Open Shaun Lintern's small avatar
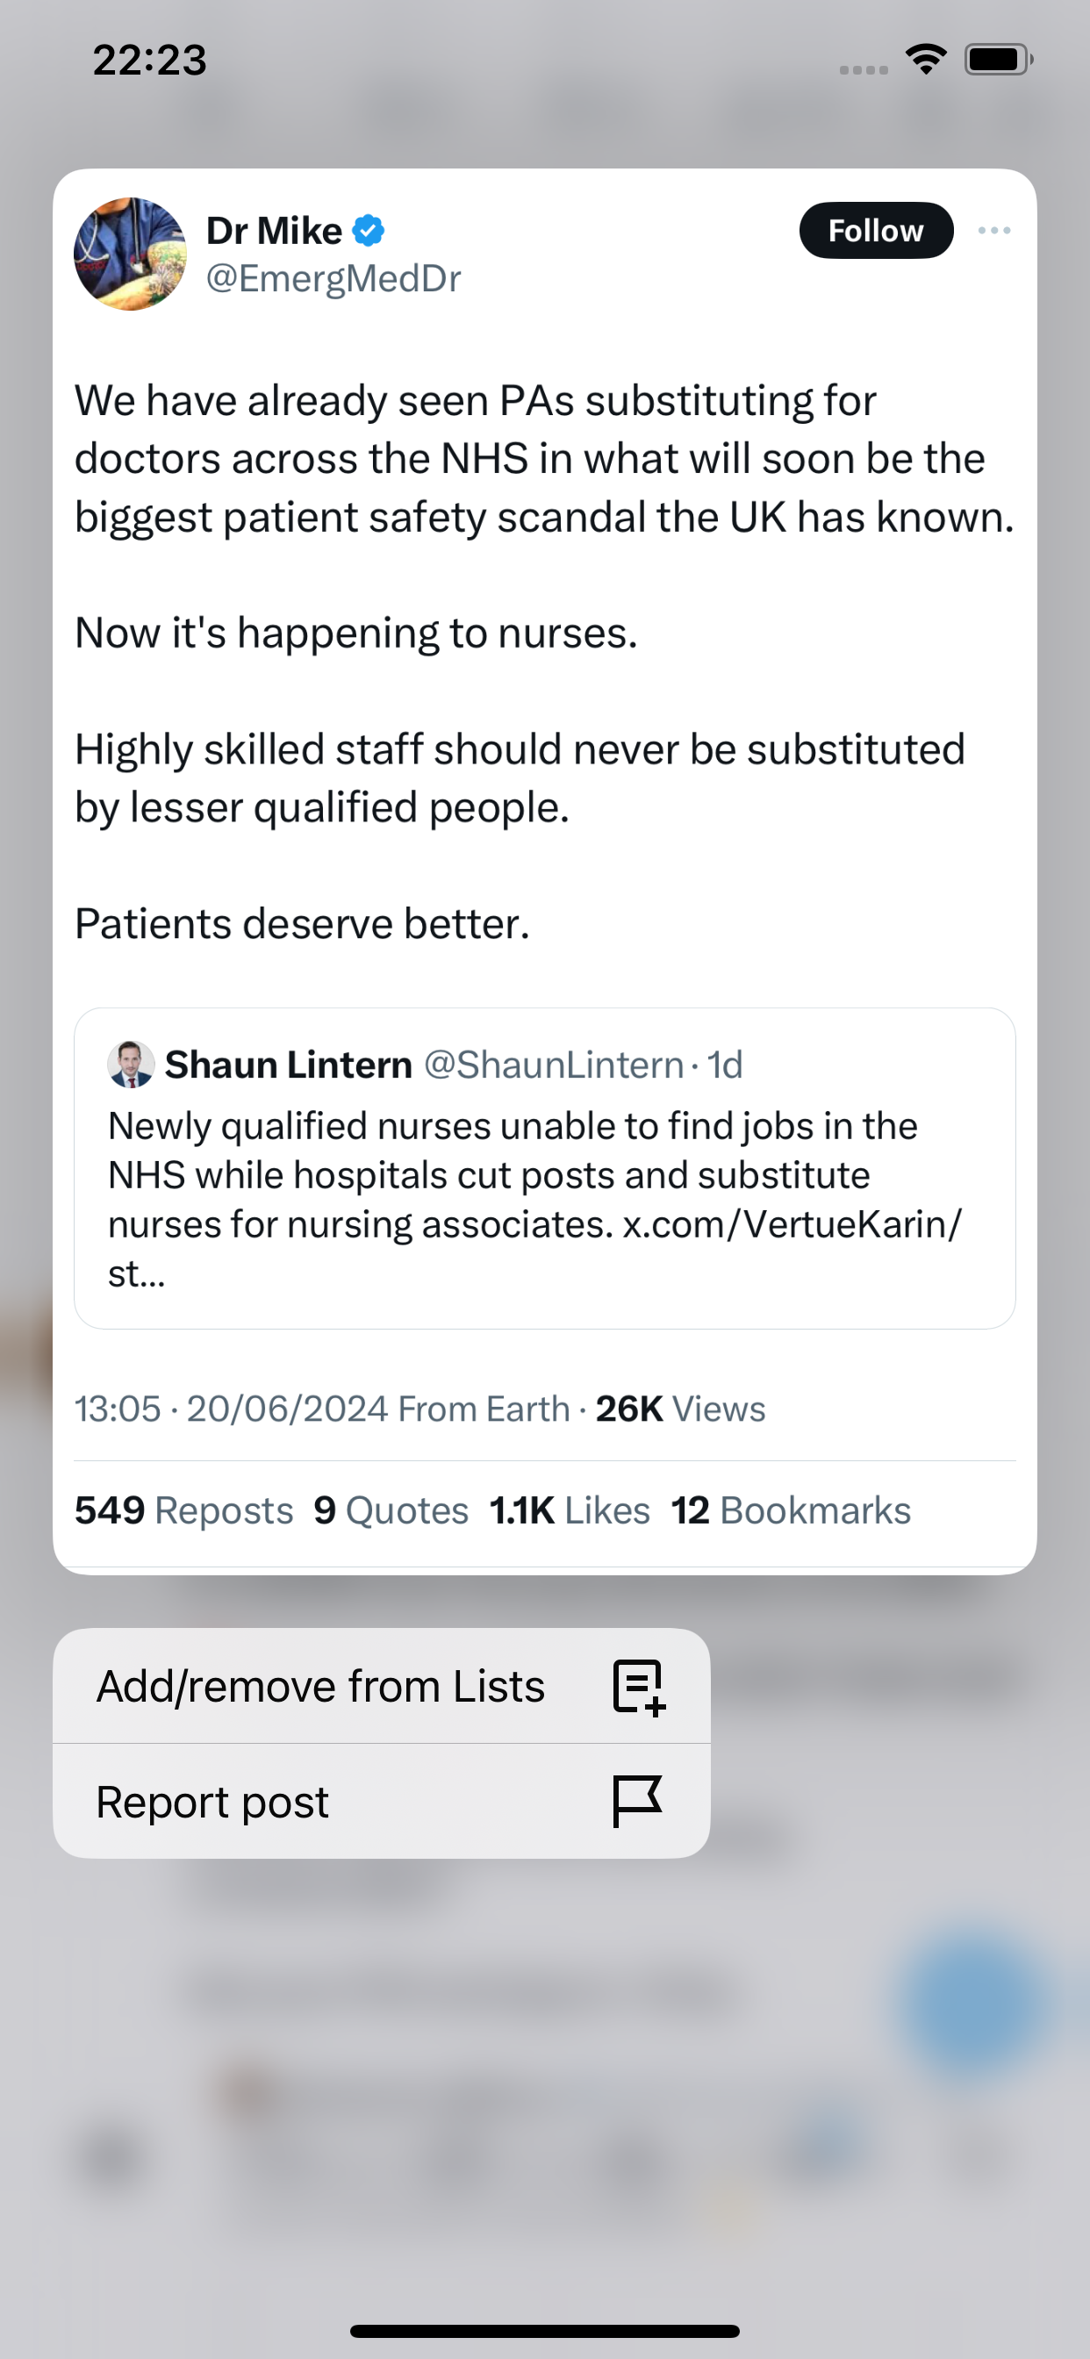The image size is (1090, 2359). point(131,1065)
